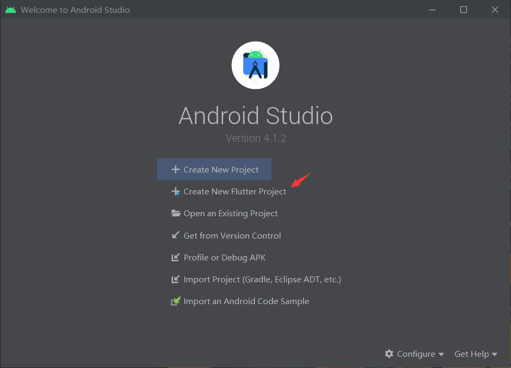This screenshot has width=511, height=368.
Task: Click the Flutter plus icon beside Create New Flutter Project
Action: point(176,191)
